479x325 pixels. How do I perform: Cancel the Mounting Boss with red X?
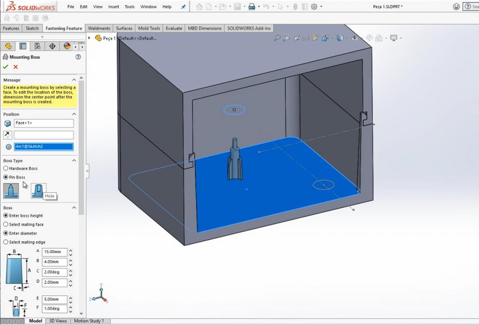15,67
